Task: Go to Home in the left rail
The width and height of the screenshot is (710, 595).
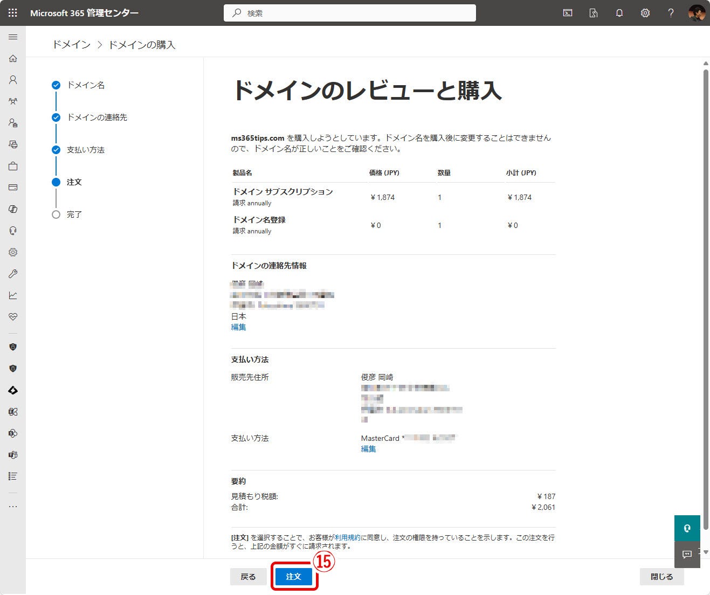Action: point(13,58)
